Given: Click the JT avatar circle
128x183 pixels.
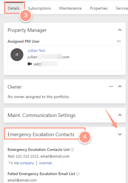Looking at the screenshot, I should point(17,55).
